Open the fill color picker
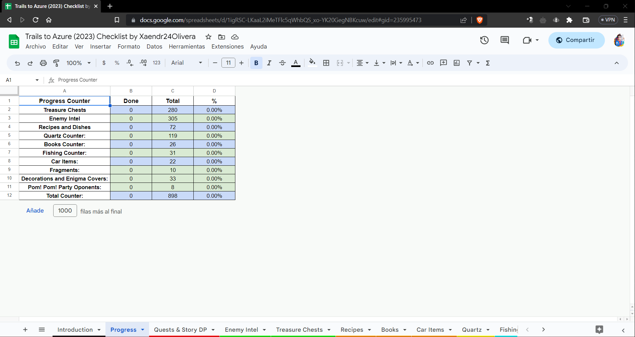 312,63
